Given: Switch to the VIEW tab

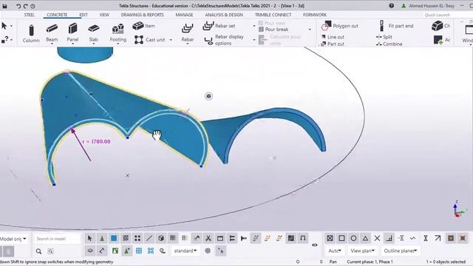Looking at the screenshot, I should (104, 15).
